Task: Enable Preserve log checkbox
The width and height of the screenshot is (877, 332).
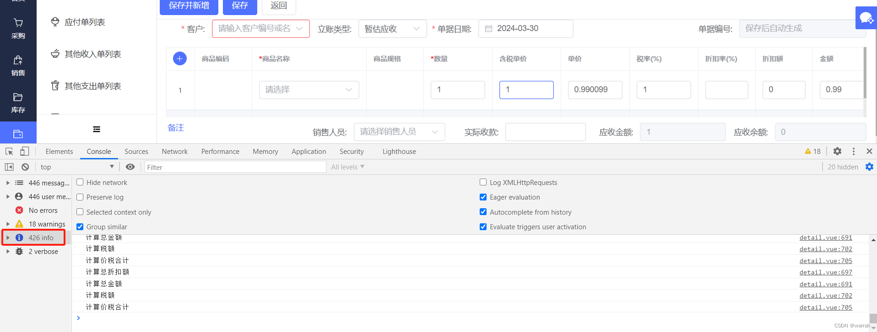Action: click(x=80, y=197)
